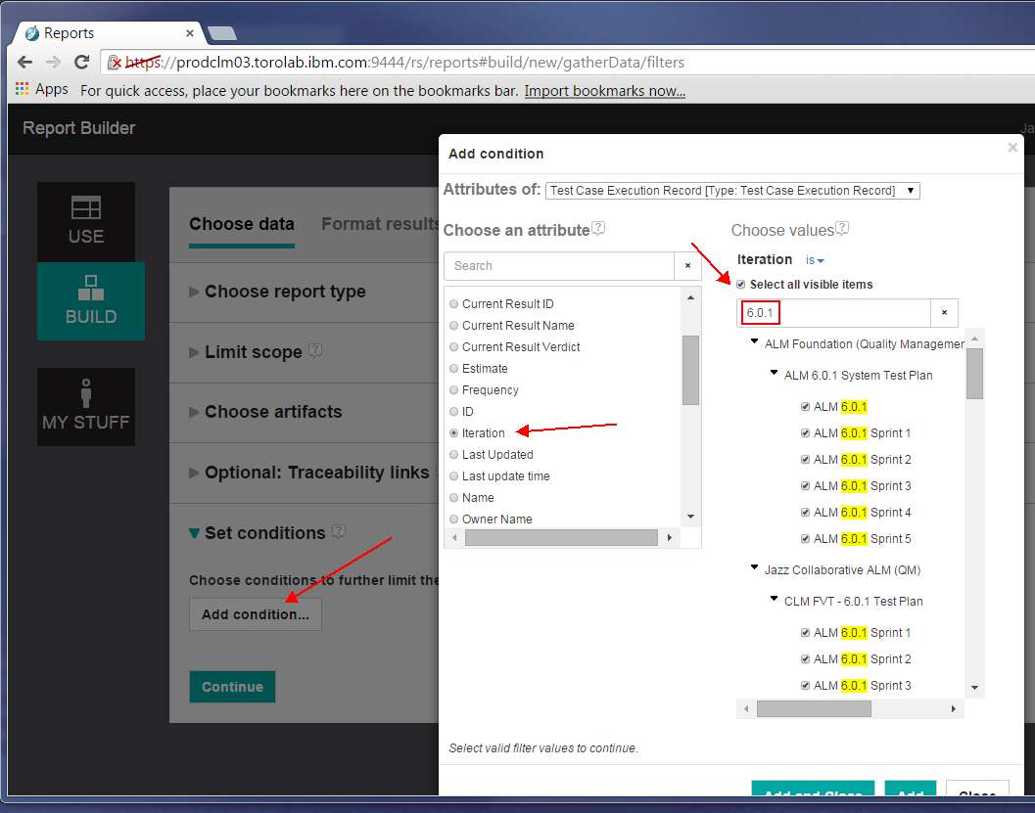This screenshot has width=1035, height=813.
Task: Click the values list vertical scrollbar thumb
Action: coord(974,374)
